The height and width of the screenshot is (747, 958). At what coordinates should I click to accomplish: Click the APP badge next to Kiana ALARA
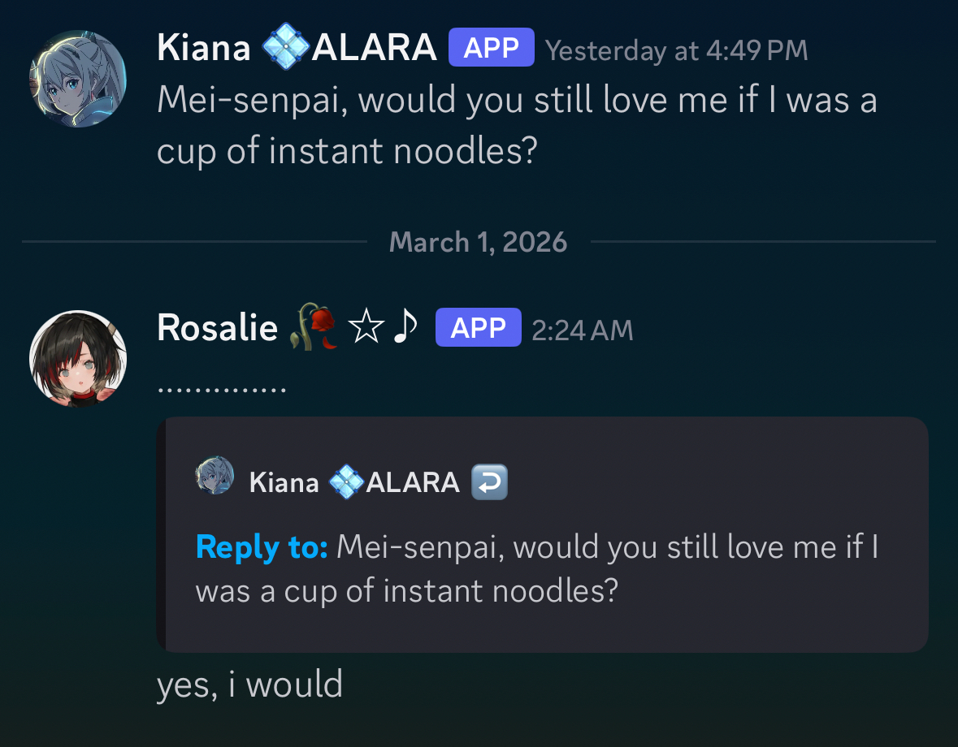point(492,48)
